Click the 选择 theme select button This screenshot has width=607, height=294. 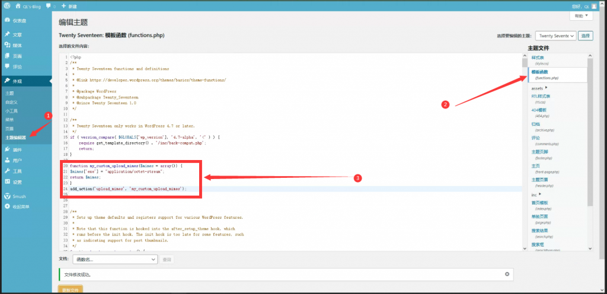586,36
